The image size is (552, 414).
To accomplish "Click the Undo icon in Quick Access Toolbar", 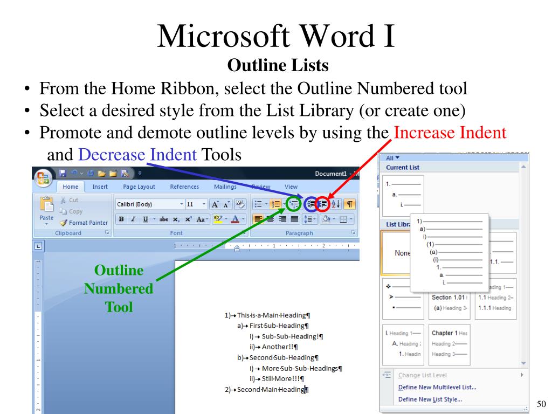I will pos(74,173).
